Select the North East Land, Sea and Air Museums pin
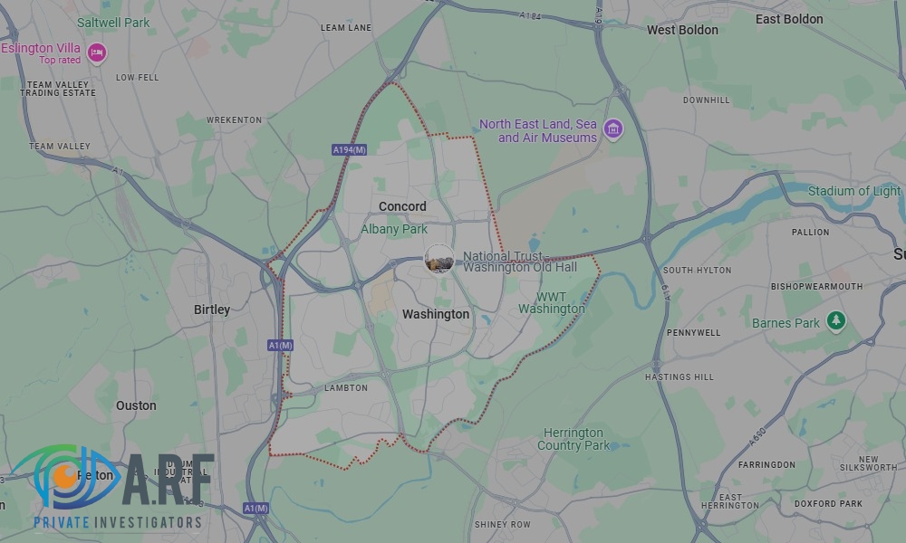Viewport: 906px width, 543px height. click(x=613, y=129)
